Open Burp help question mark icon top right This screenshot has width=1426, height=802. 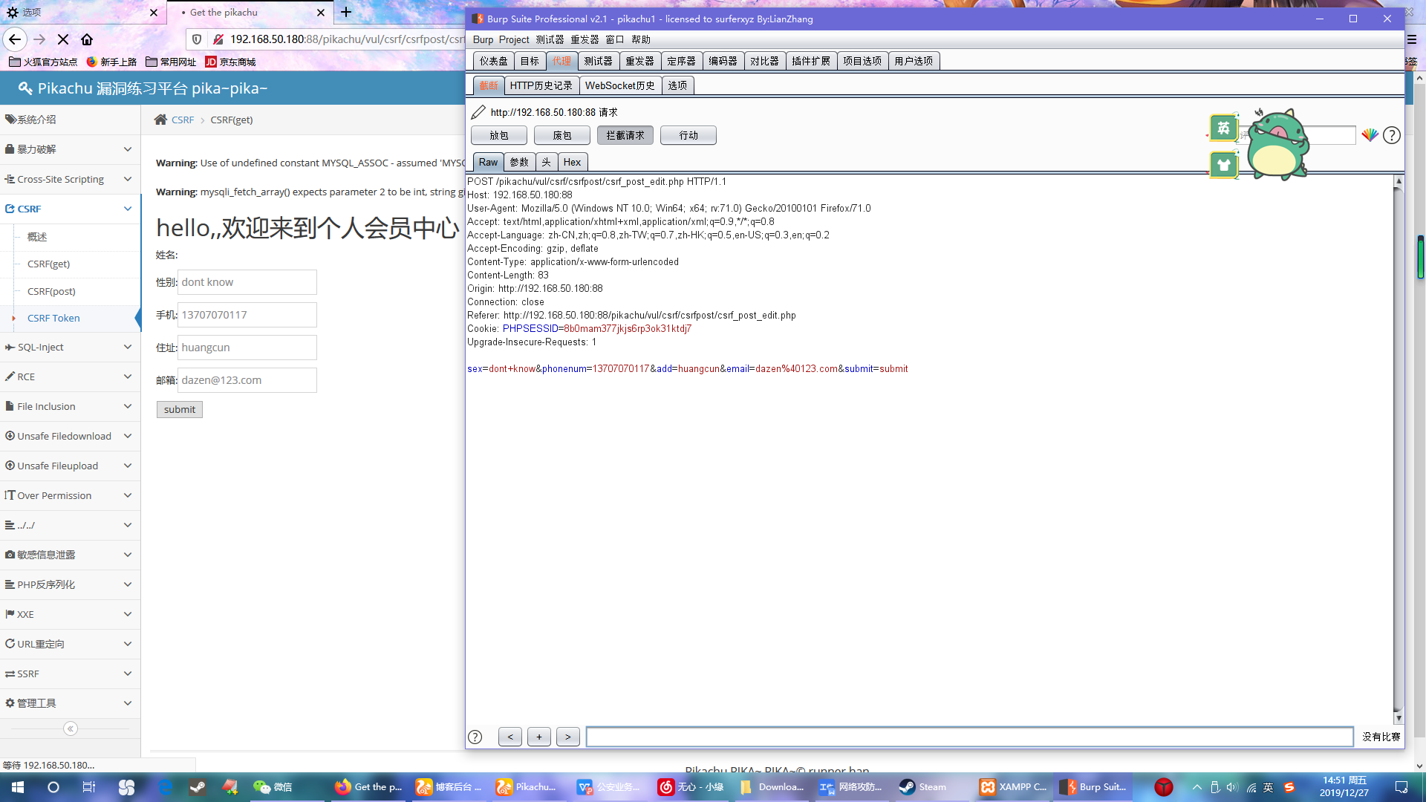pyautogui.click(x=1392, y=135)
